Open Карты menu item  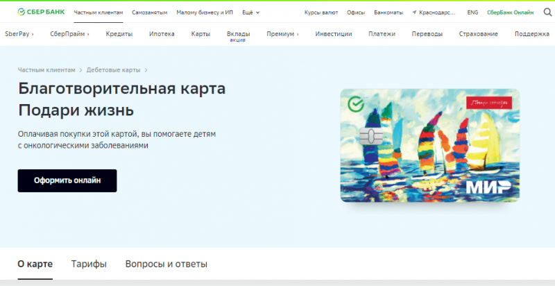pos(200,34)
